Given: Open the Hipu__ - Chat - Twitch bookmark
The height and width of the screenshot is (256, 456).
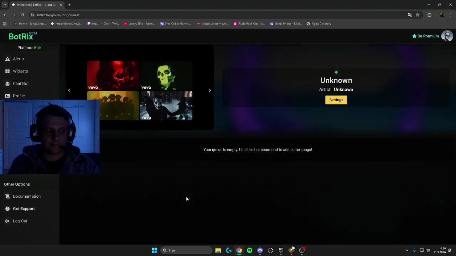Looking at the screenshot, I should (x=103, y=24).
